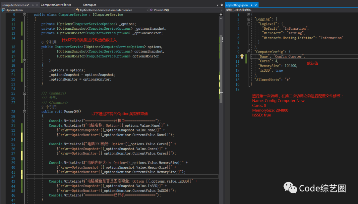
Task: Collapse the summary comment at line 25
Action: pyautogui.click(x=25, y=93)
